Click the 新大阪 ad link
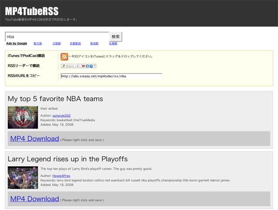This screenshot has width=278, height=210. (38, 44)
